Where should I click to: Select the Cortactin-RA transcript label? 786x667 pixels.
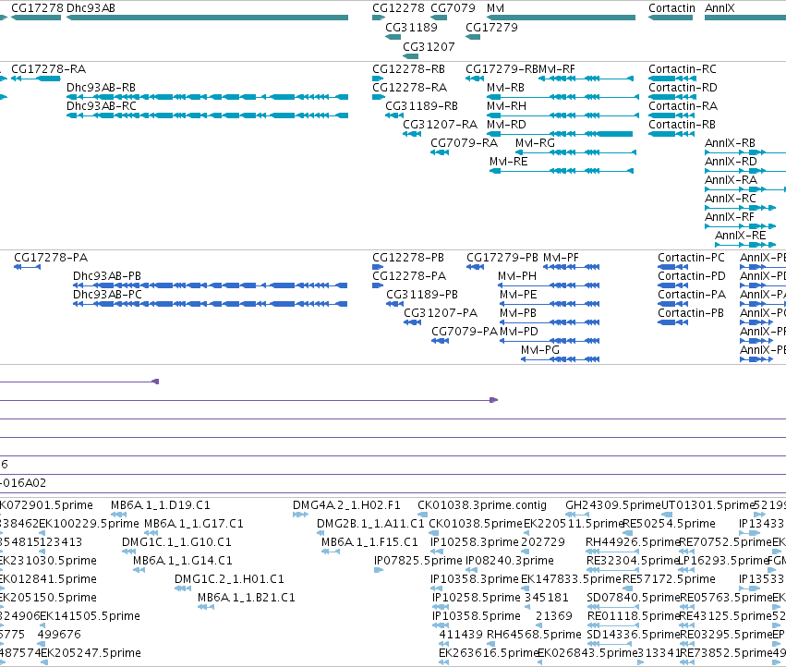coord(683,106)
